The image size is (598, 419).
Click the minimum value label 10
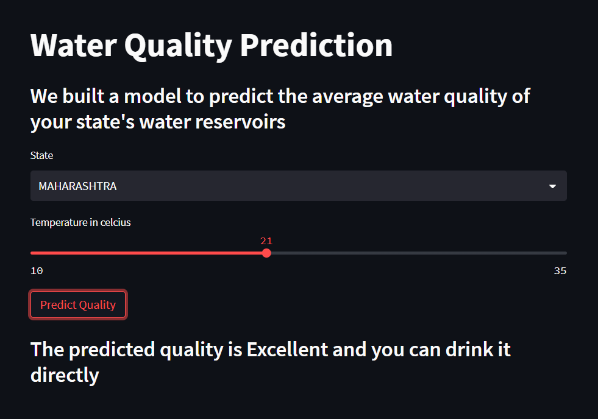(x=37, y=270)
